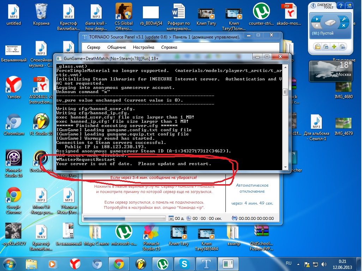Open the Справка menu
This screenshot has height=271, width=362.
(169, 47)
